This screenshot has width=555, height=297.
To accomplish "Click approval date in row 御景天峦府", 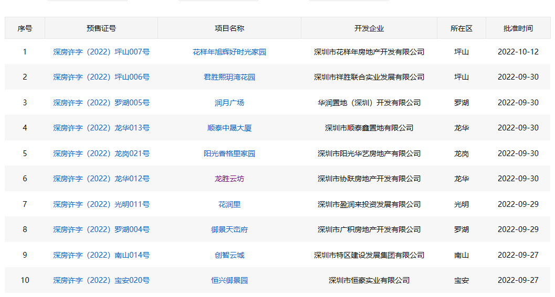I will tap(518, 229).
